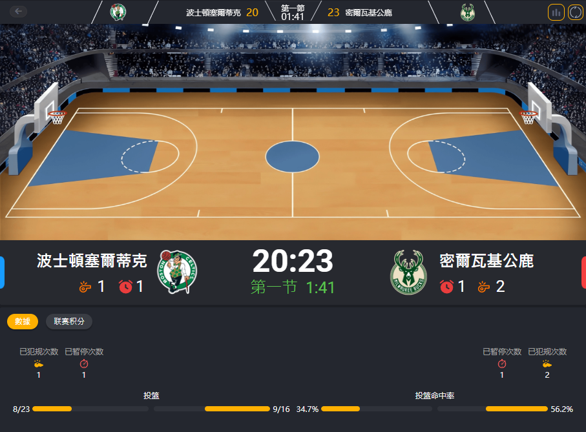Click the Bucks timeout clock icon
The width and height of the screenshot is (586, 432).
point(446,286)
